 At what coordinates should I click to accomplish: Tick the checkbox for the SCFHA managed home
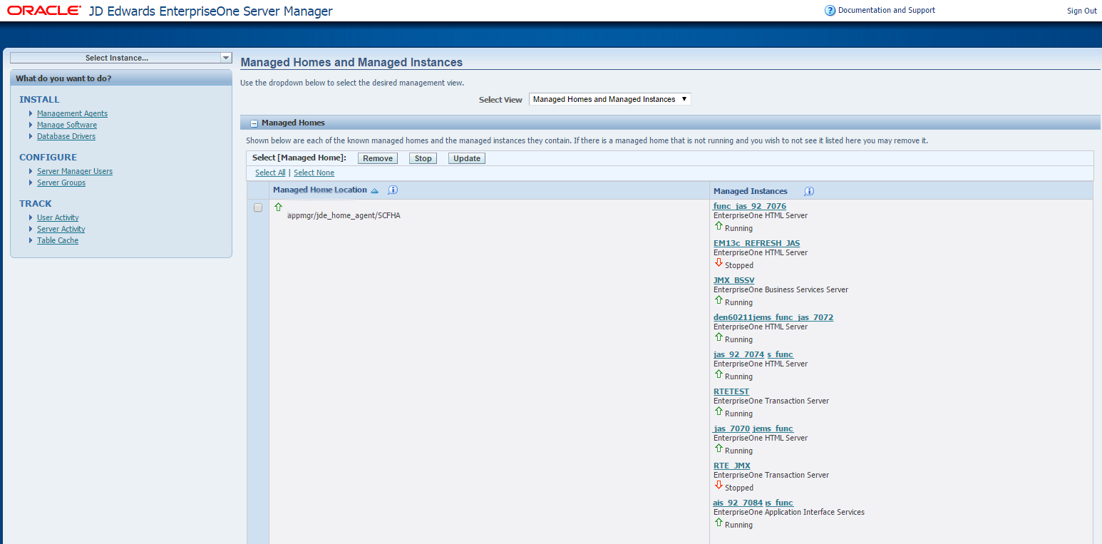[258, 207]
